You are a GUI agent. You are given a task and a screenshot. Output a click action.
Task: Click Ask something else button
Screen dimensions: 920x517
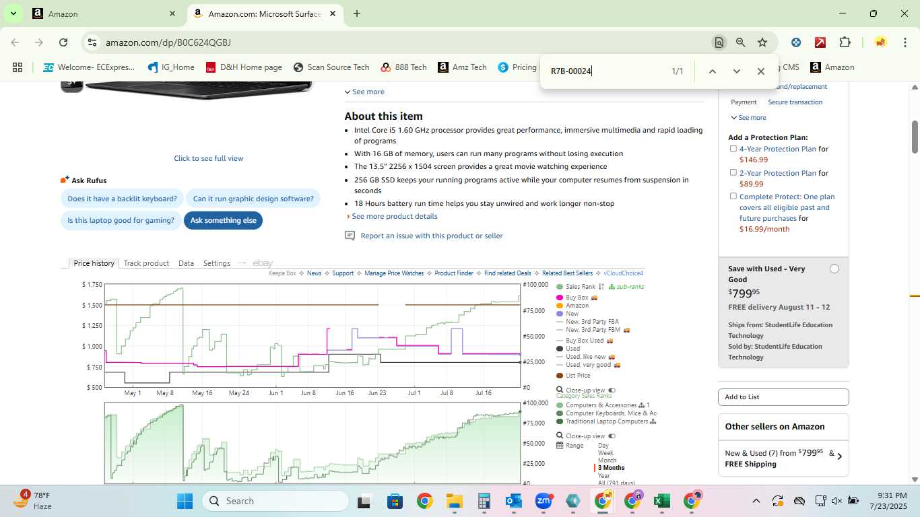224,220
